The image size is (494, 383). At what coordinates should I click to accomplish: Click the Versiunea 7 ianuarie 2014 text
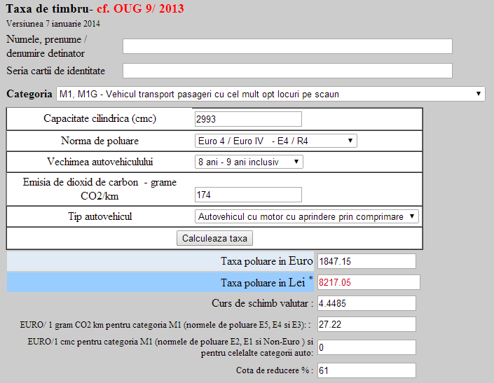[x=53, y=23]
